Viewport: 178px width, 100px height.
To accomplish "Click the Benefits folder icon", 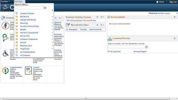I will 17,29.
